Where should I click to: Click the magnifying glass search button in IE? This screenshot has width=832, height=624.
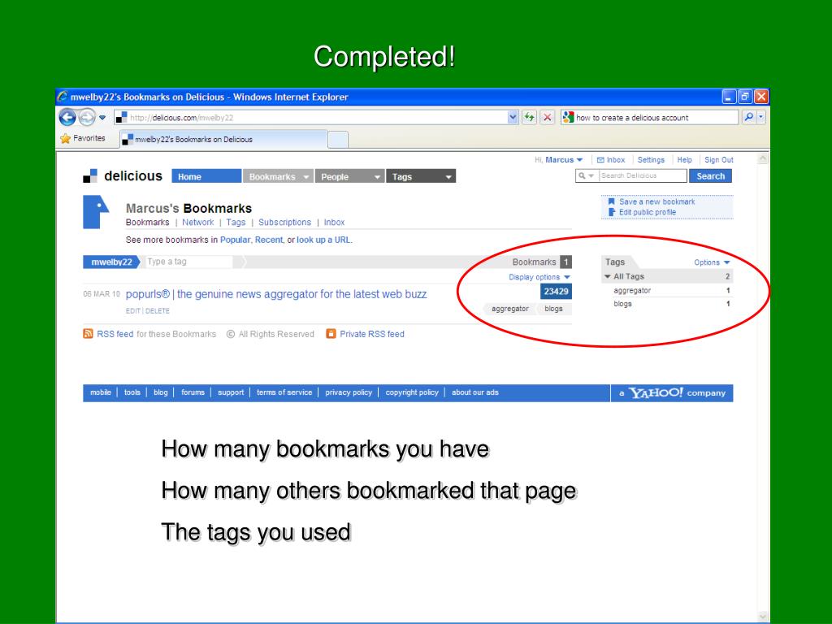pos(748,117)
